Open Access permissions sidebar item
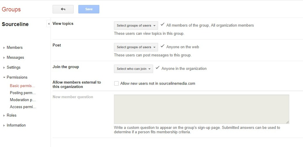The image size is (303, 147). coord(23,107)
